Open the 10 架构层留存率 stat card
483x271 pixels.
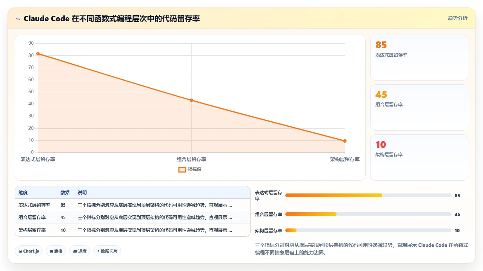click(419, 157)
